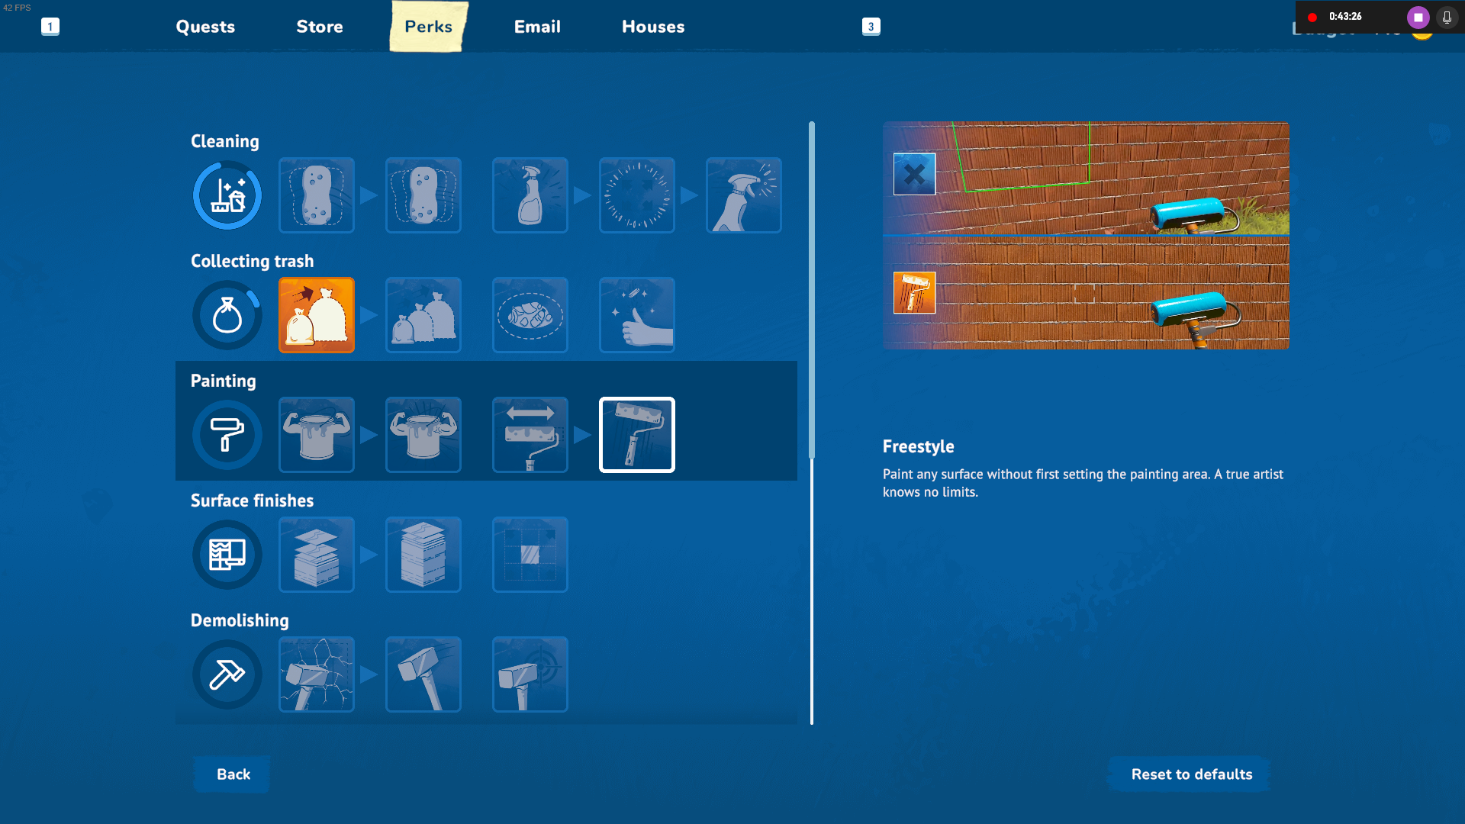Select the spray bottle cleaning perk
1465x824 pixels.
530,195
